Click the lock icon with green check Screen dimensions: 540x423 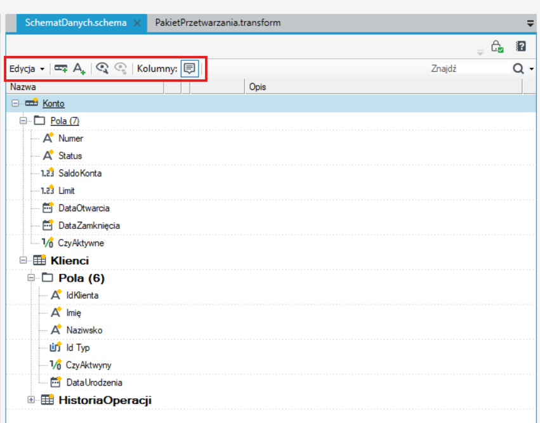tap(497, 46)
